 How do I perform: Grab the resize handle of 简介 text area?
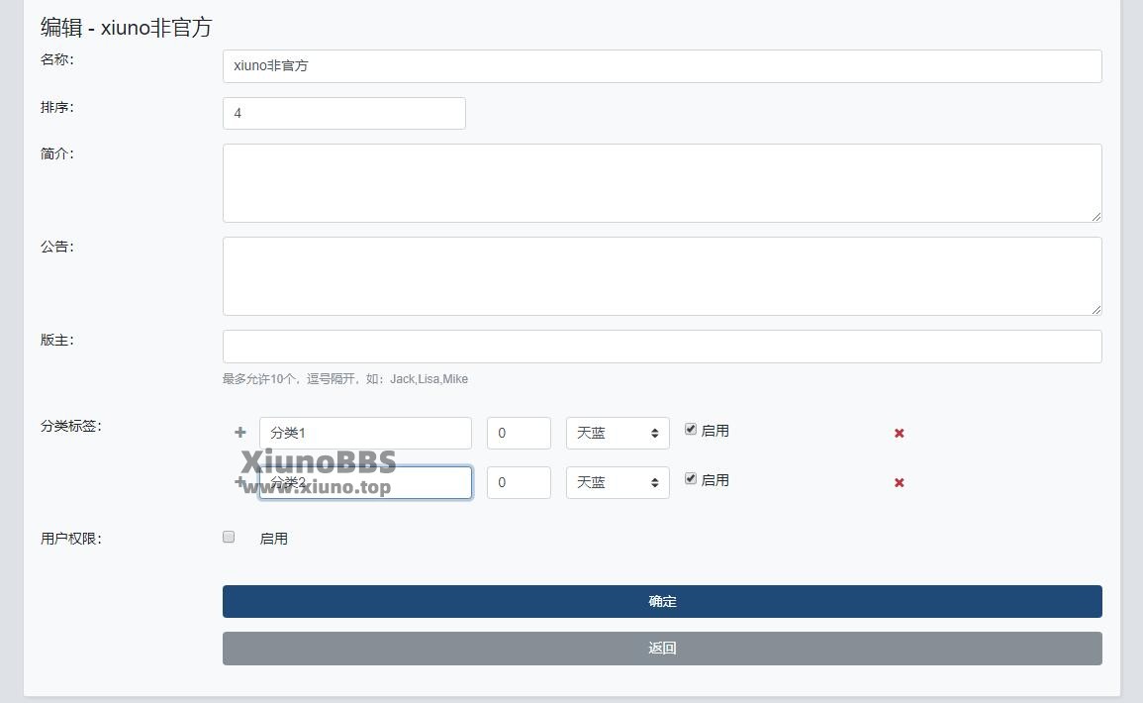point(1095,216)
